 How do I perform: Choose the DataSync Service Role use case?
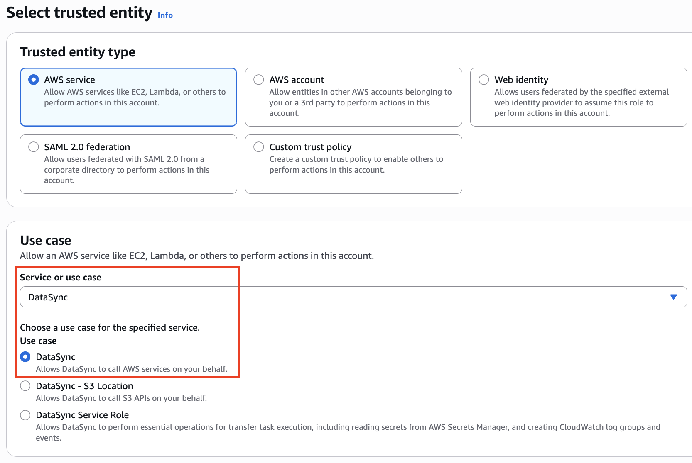pos(25,415)
